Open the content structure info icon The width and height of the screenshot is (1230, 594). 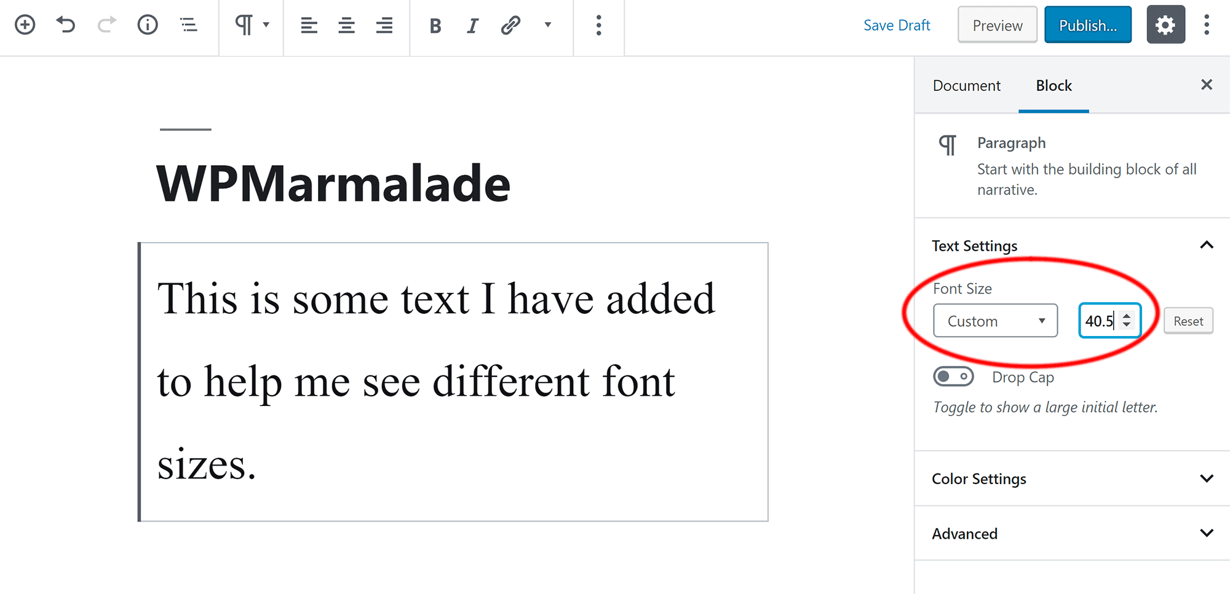click(148, 25)
